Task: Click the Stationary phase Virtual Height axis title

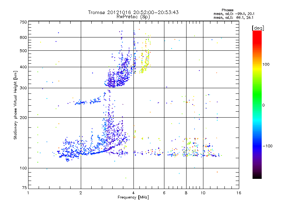Action: coord(15,105)
